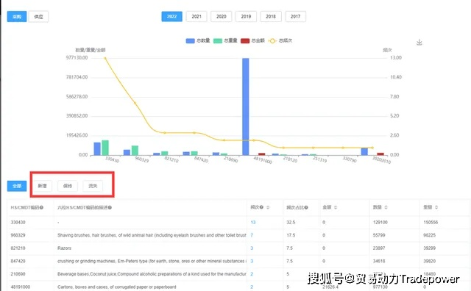Select year 2020
The width and height of the screenshot is (471, 291).
click(x=221, y=16)
